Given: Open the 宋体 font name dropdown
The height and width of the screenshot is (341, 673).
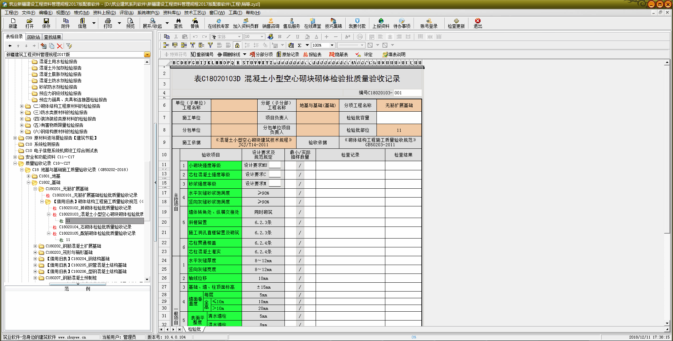Looking at the screenshot, I should (240, 37).
